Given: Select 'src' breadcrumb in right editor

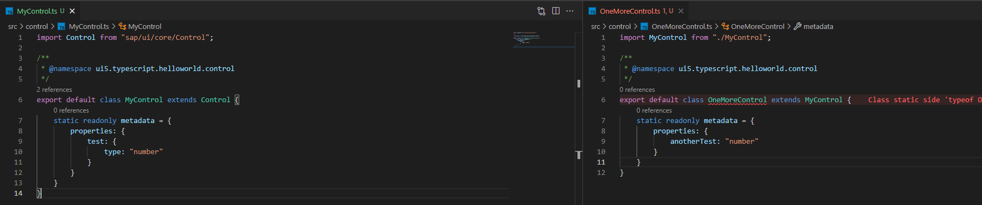Looking at the screenshot, I should [596, 26].
